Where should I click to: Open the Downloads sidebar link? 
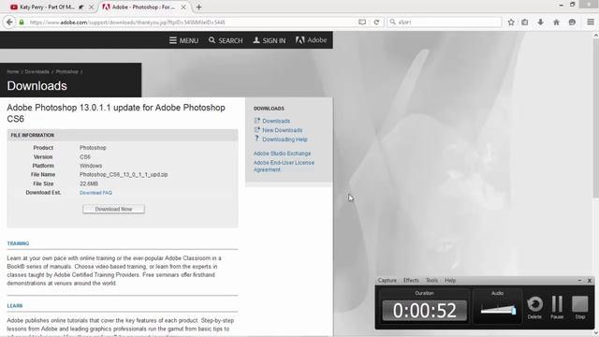tap(276, 121)
